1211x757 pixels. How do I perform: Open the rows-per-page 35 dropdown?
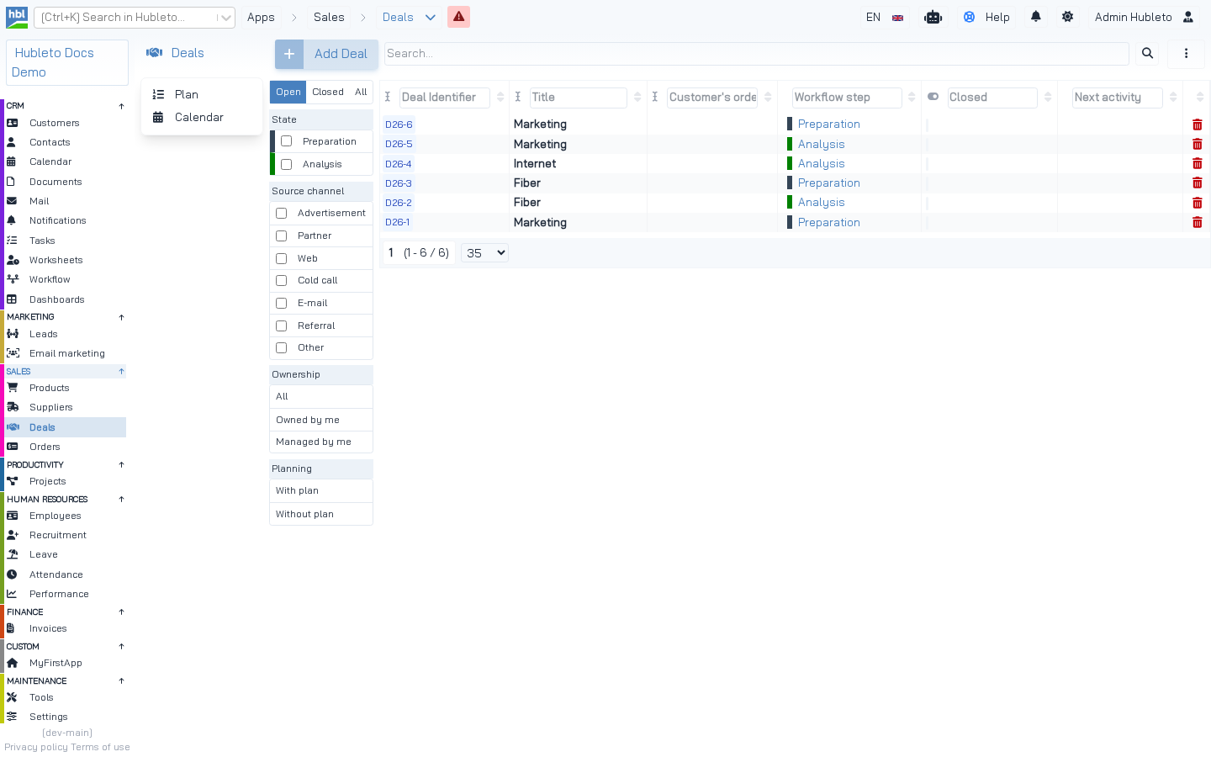tap(485, 253)
